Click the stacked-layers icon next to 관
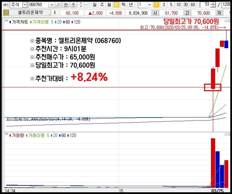The height and width of the screenshot is (194, 232). click(x=73, y=5)
